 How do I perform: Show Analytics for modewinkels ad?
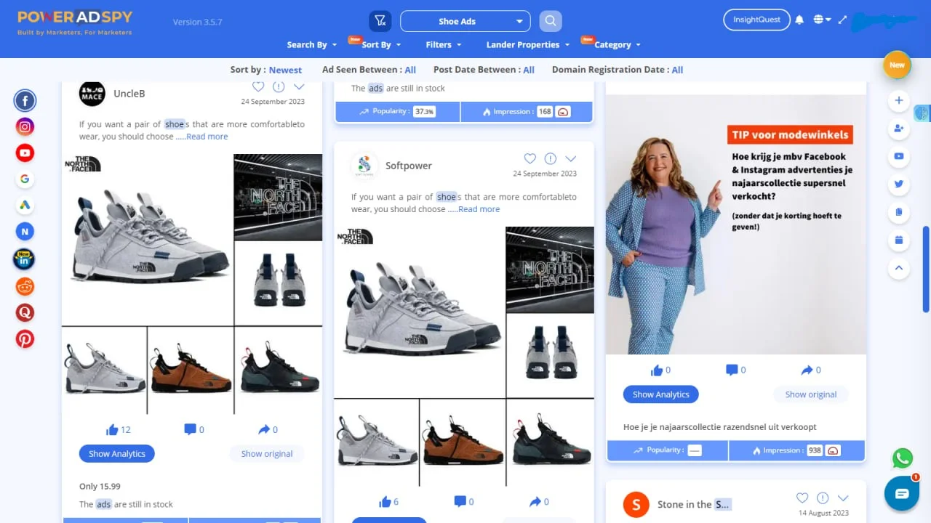click(x=661, y=394)
